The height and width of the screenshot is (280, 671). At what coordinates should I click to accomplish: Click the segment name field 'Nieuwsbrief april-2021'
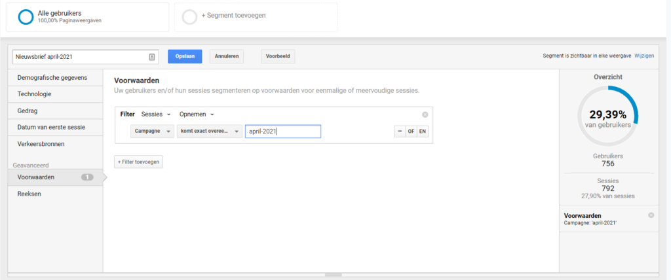coord(86,57)
